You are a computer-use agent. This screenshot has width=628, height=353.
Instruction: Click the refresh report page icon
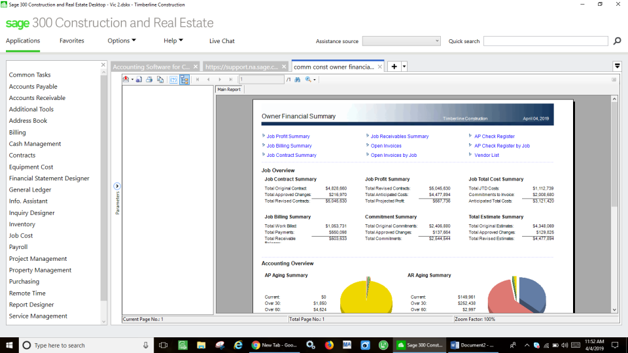tap(139, 79)
